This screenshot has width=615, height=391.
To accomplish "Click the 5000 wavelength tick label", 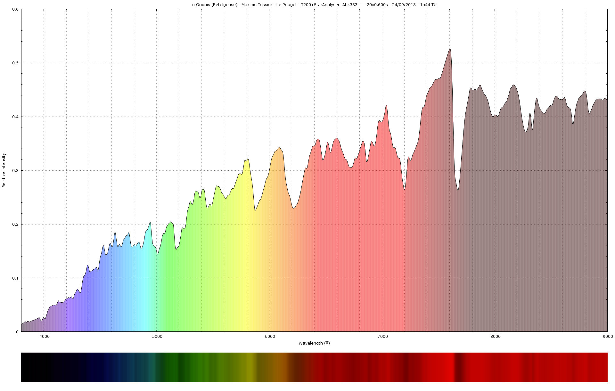I will pos(157,336).
